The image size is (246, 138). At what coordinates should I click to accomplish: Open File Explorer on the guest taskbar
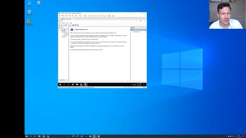tap(77, 84)
